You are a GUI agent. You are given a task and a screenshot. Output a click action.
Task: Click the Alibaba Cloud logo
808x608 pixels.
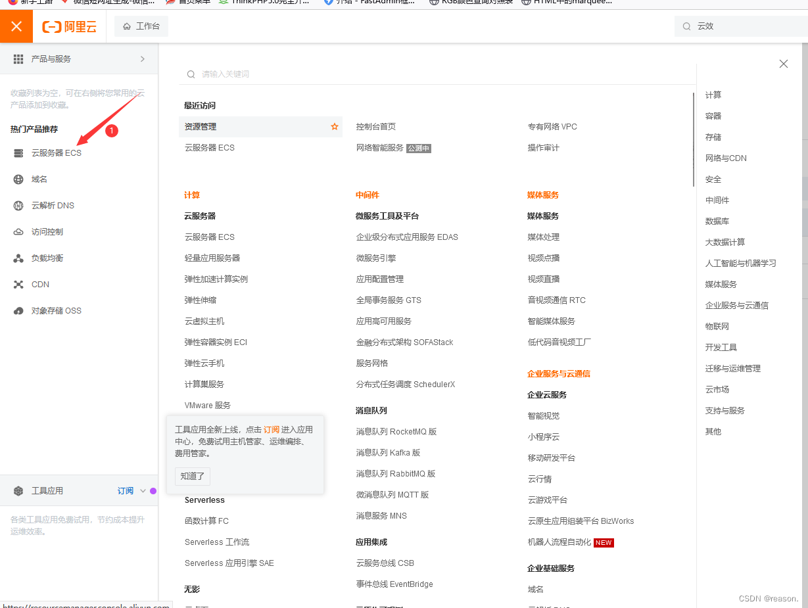click(x=70, y=26)
